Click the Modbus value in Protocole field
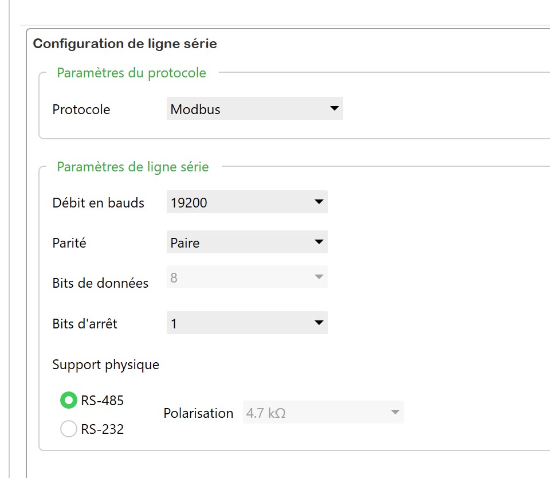The image size is (550, 478). point(195,109)
